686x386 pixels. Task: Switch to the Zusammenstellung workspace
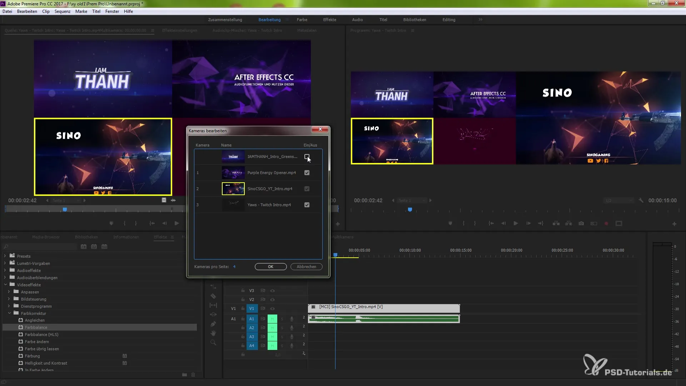pyautogui.click(x=225, y=20)
